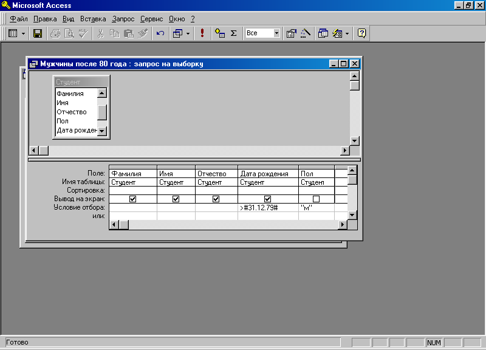This screenshot has height=350, width=486.
Task: Open the Вид menu
Action: coord(68,19)
